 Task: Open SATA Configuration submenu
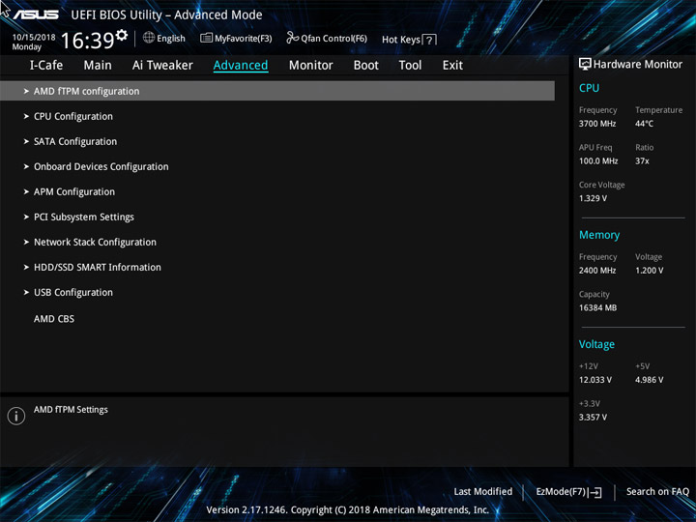pyautogui.click(x=75, y=141)
